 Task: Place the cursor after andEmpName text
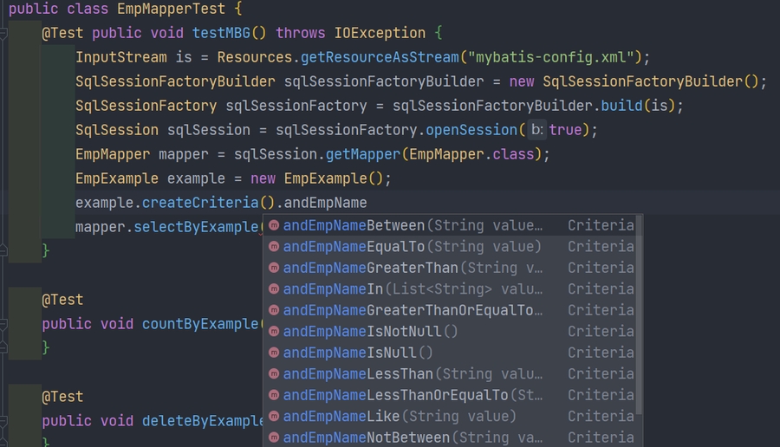coord(367,203)
